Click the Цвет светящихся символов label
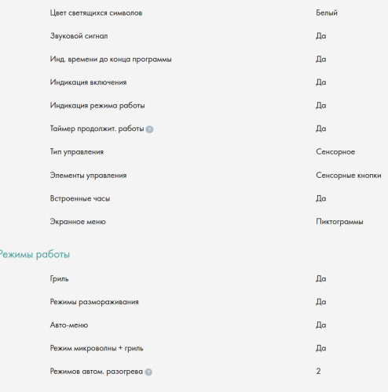This screenshot has width=388, height=392. (x=96, y=13)
